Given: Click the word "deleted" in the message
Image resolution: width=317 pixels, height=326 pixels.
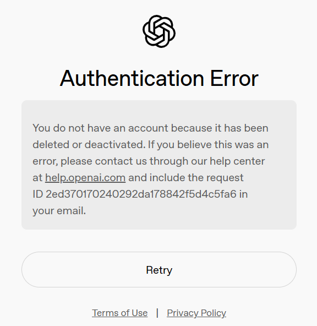Looking at the screenshot, I should coord(51,144).
